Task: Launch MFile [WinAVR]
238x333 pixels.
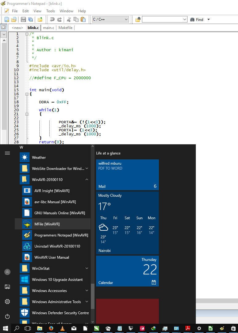Action: [53, 224]
